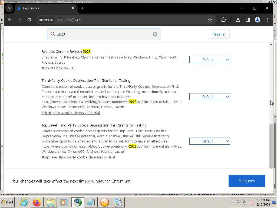The image size is (277, 208).
Task: Select the Experiments tab
Action: 46,8
